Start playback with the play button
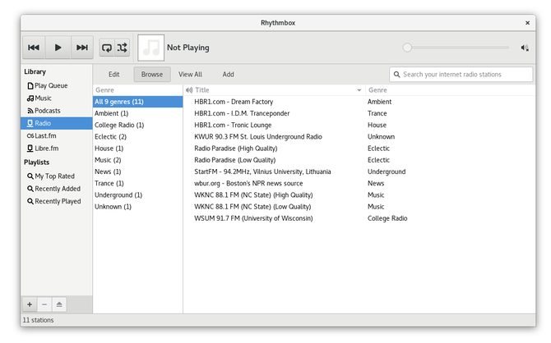The width and height of the screenshot is (551, 343). (x=58, y=48)
